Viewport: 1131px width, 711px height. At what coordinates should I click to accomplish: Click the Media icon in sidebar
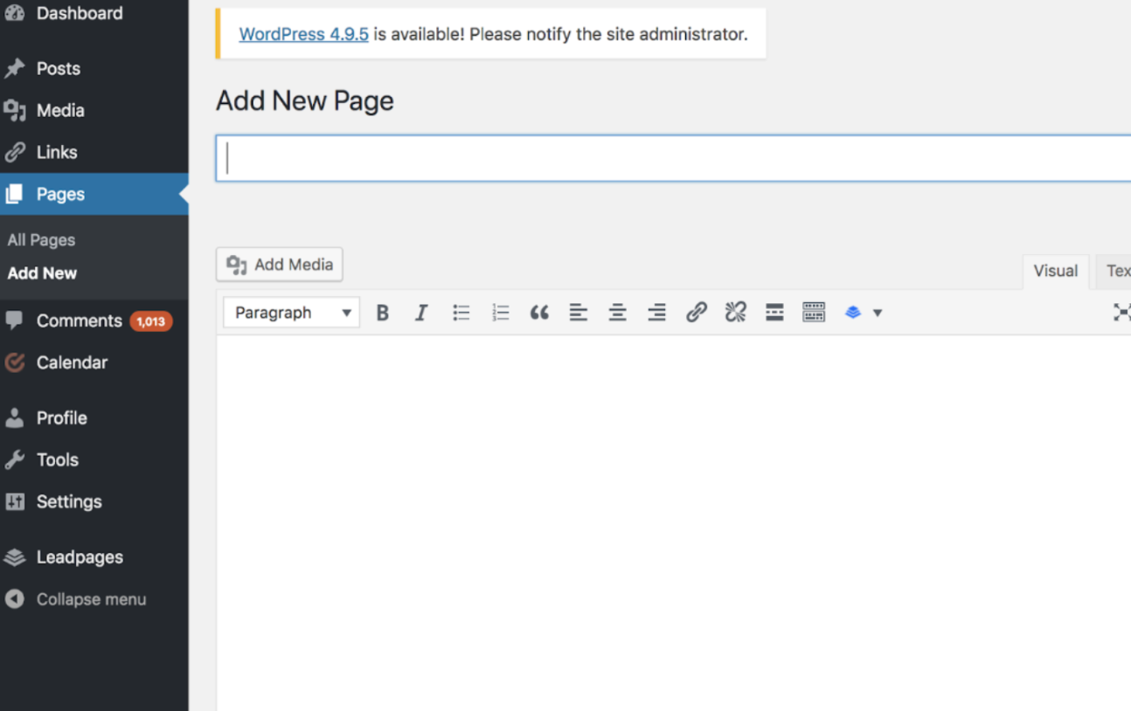[15, 110]
